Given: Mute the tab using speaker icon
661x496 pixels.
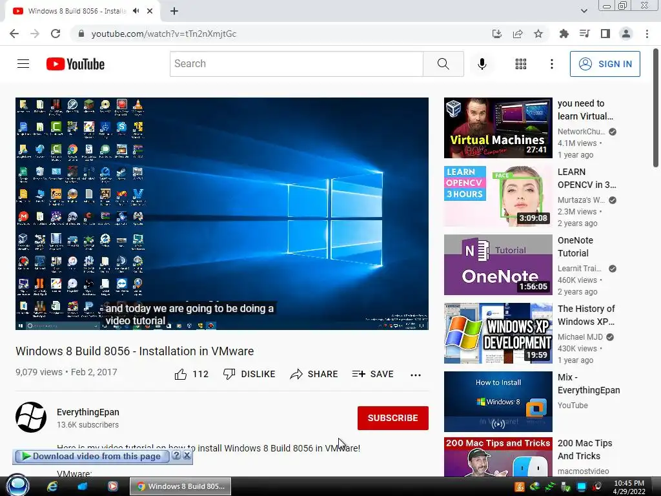Looking at the screenshot, I should 136,11.
